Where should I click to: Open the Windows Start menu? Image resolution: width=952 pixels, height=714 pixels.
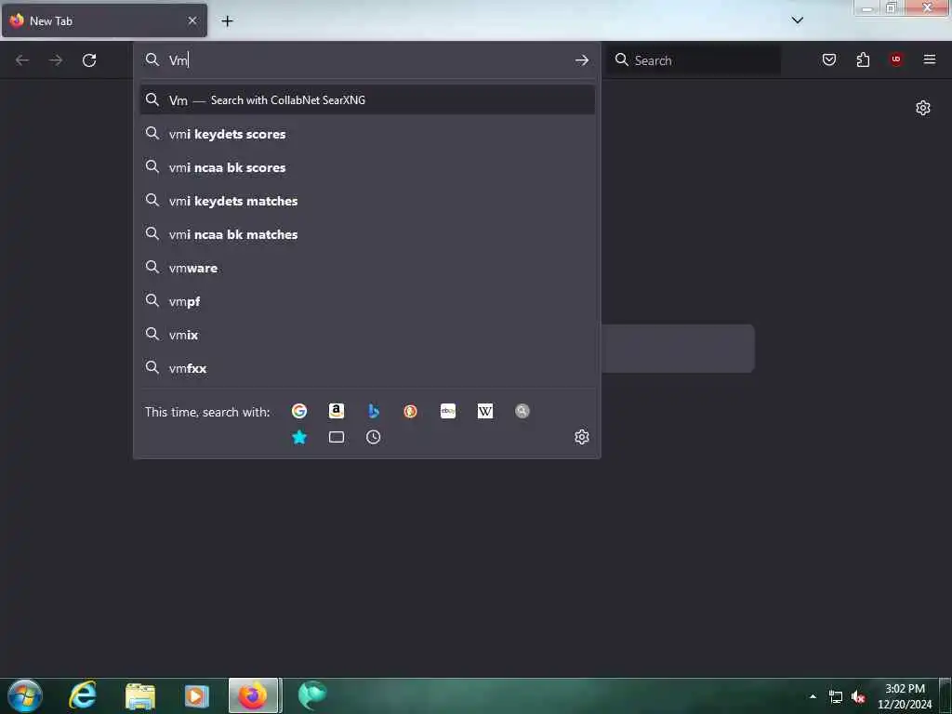[x=25, y=695]
